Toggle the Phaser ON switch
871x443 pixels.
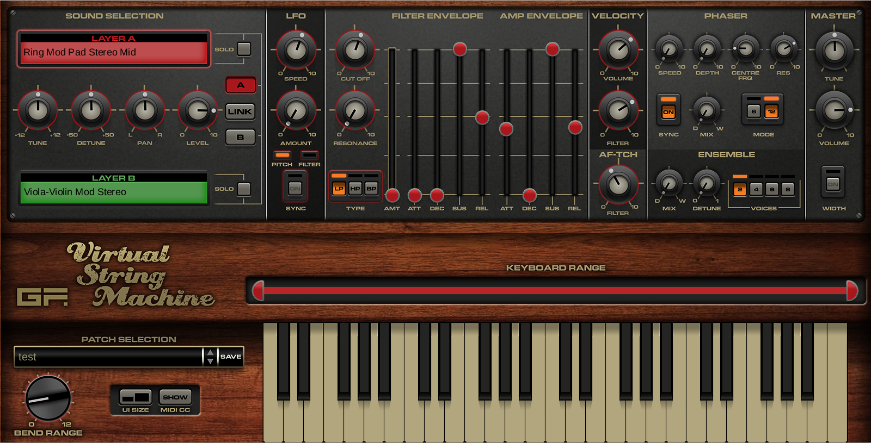668,112
